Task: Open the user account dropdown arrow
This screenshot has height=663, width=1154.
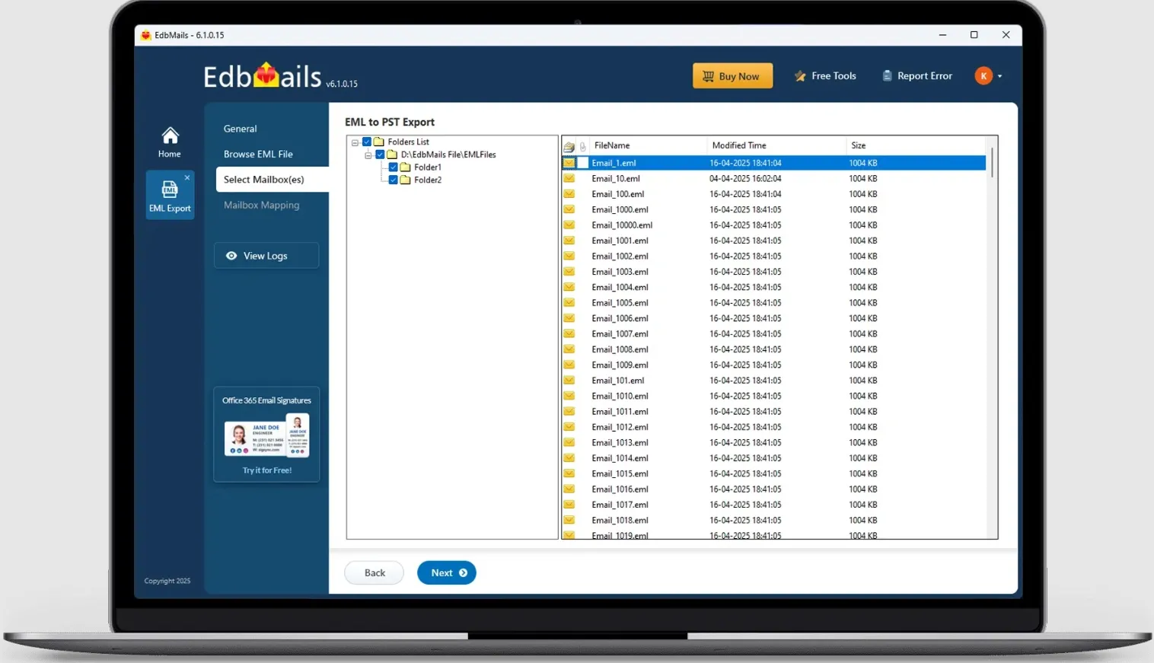Action: (x=999, y=76)
